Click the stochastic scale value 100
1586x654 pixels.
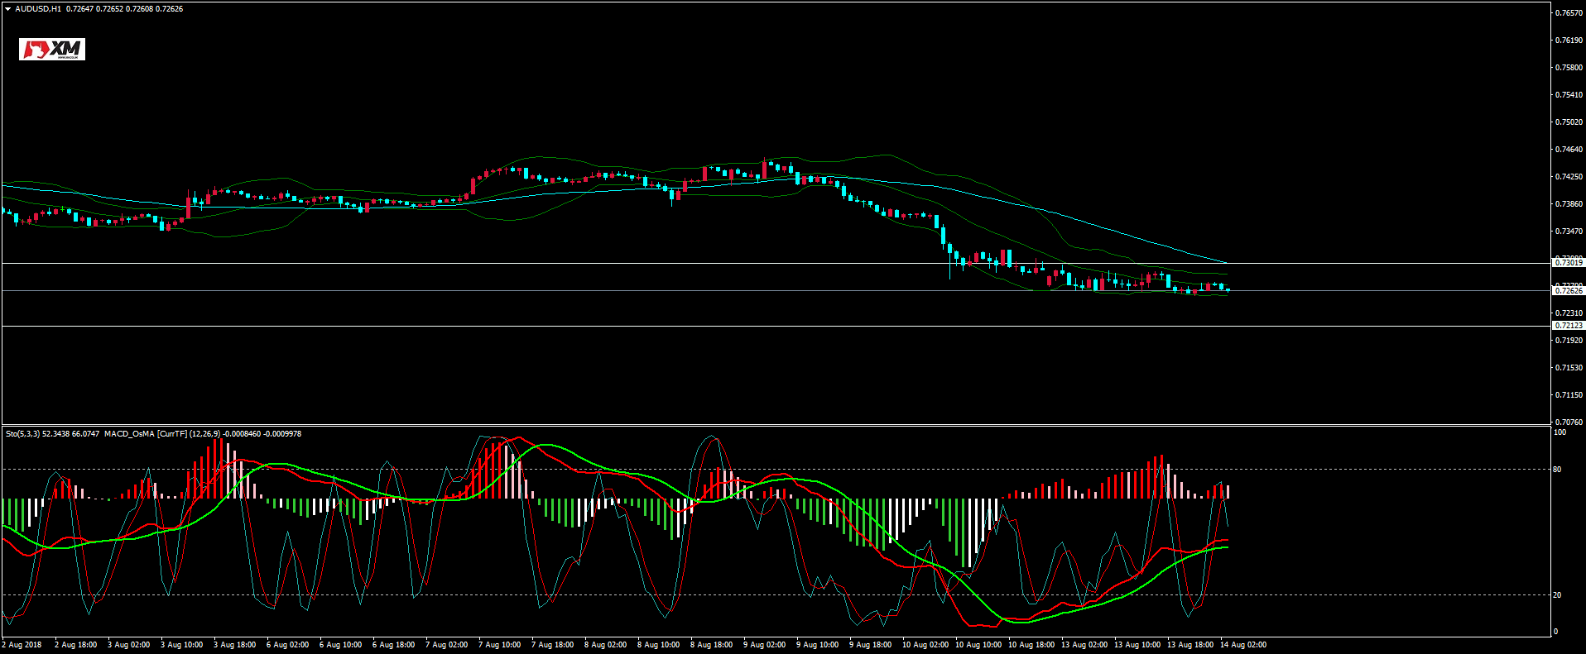[1560, 432]
